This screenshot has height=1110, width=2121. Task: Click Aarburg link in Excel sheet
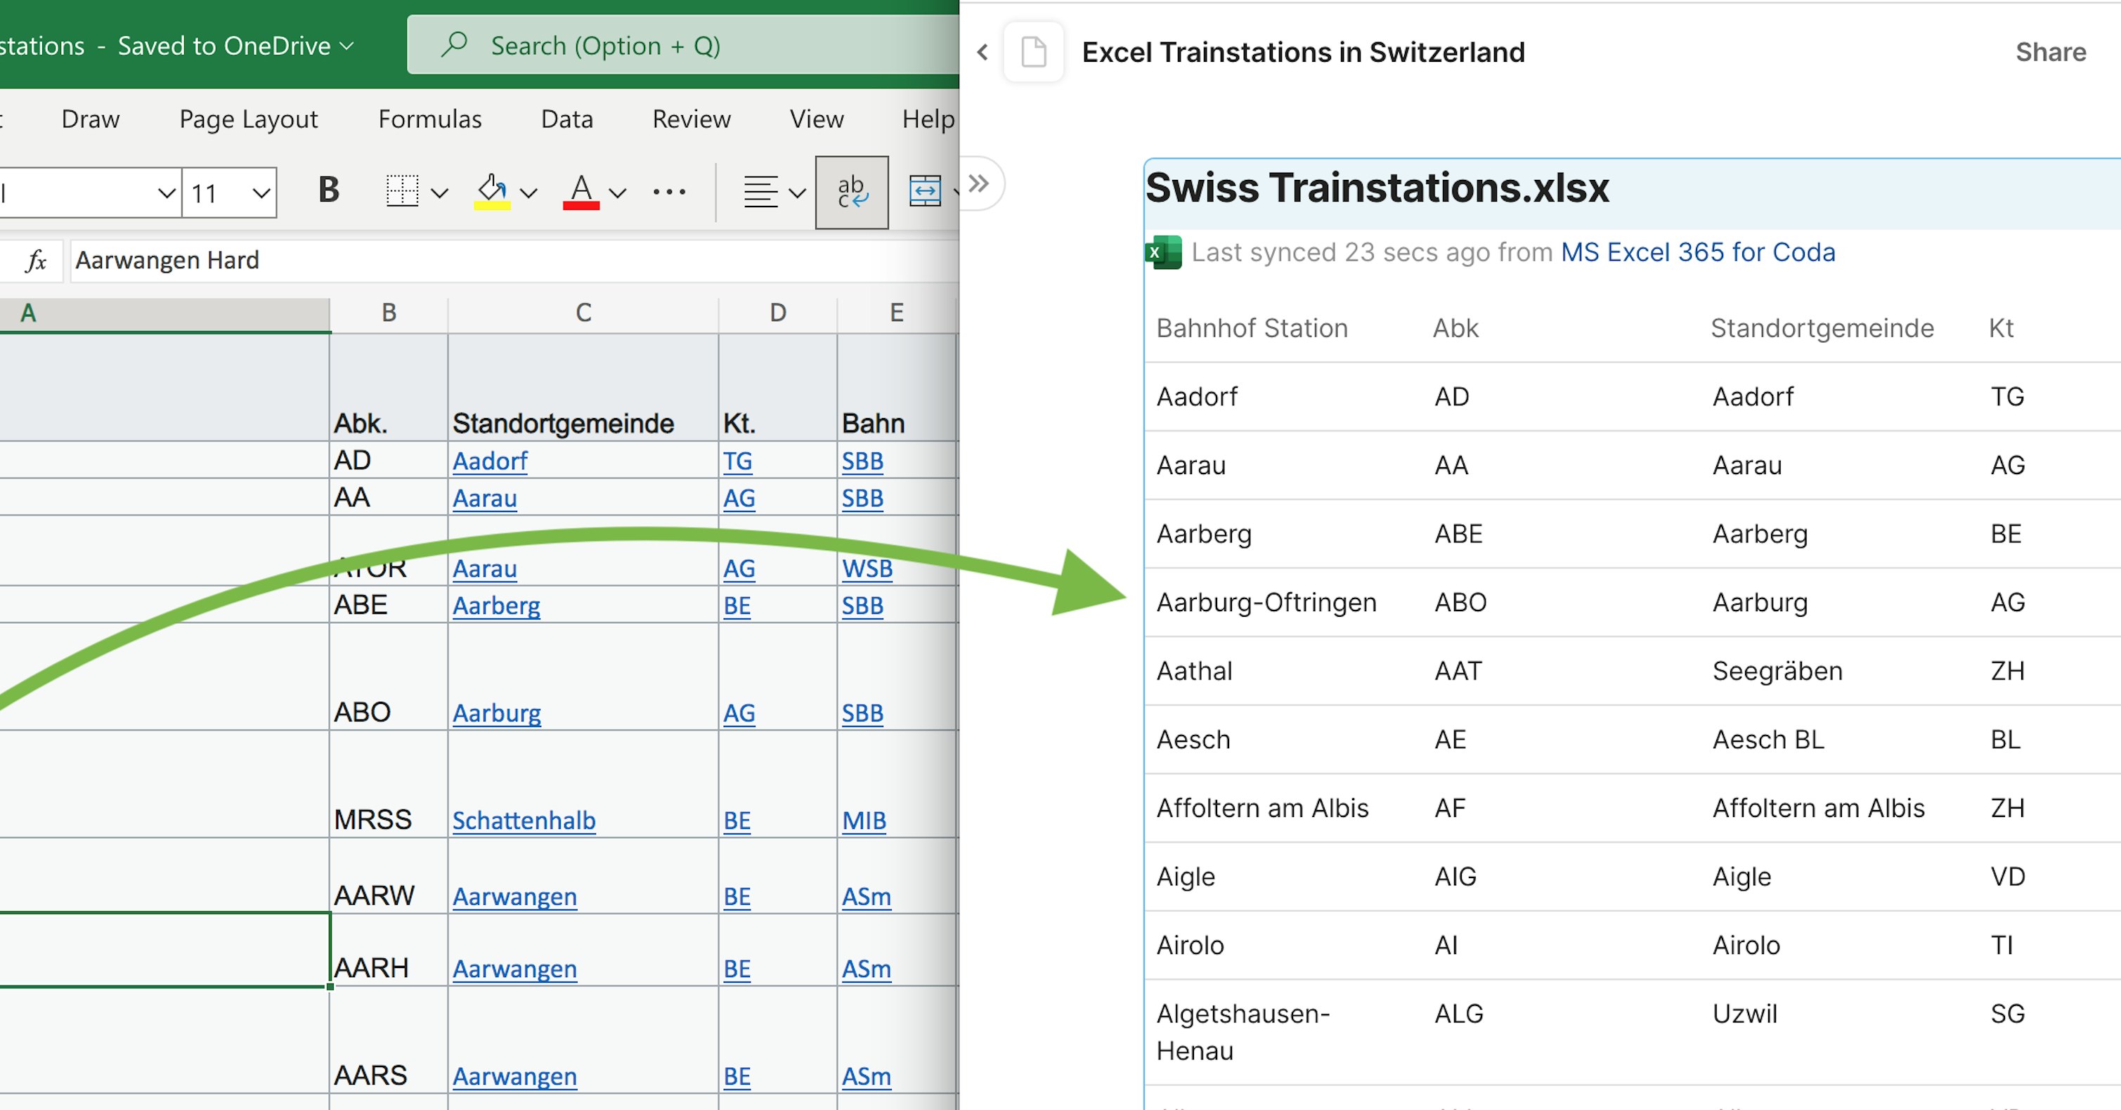(496, 713)
